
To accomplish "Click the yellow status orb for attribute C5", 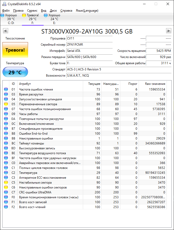I will point(6,183).
